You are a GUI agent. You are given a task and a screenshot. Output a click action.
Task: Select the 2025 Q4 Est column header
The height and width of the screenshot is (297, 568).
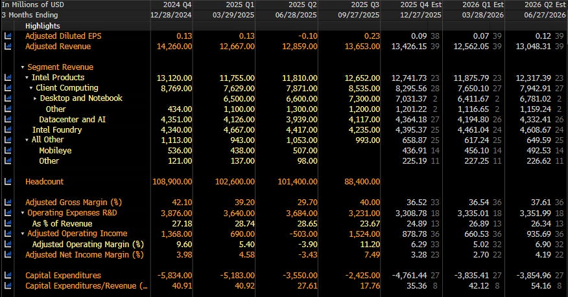421,5
